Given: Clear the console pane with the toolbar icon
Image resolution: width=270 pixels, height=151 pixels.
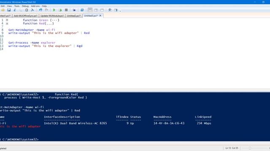Looking at the screenshot, I should tap(32, 10).
